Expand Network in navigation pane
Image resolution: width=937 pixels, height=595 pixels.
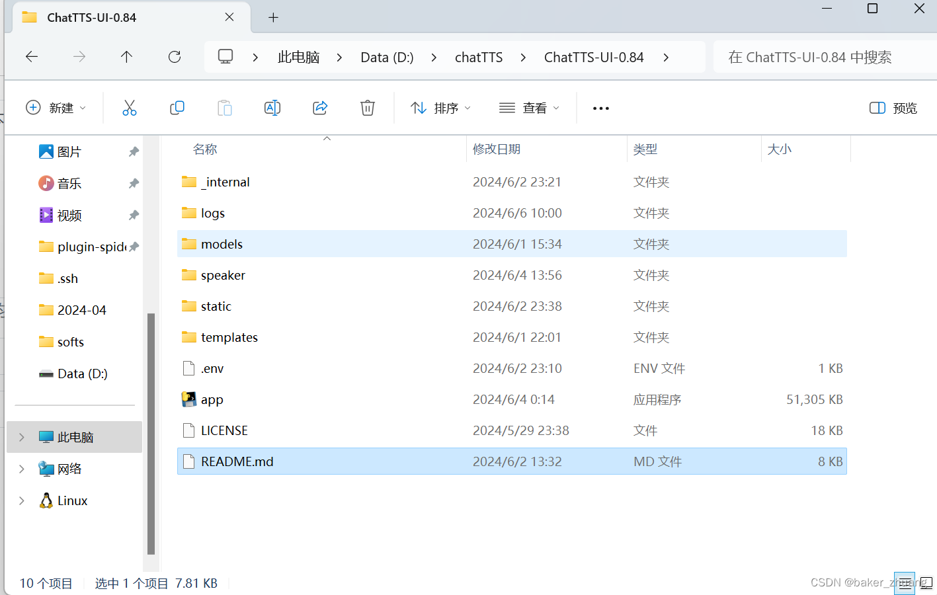[x=22, y=469]
